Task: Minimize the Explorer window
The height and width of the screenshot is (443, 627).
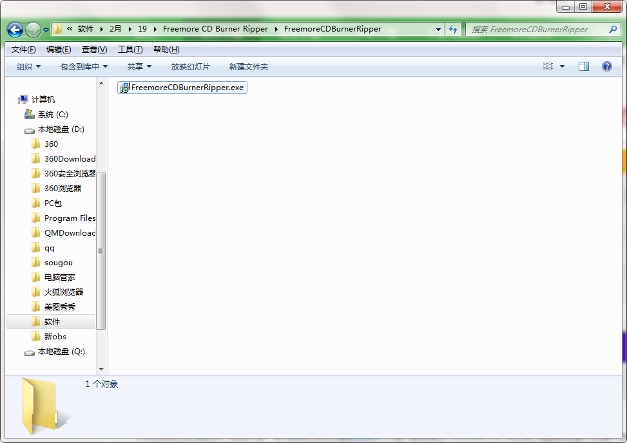Action: [x=565, y=7]
